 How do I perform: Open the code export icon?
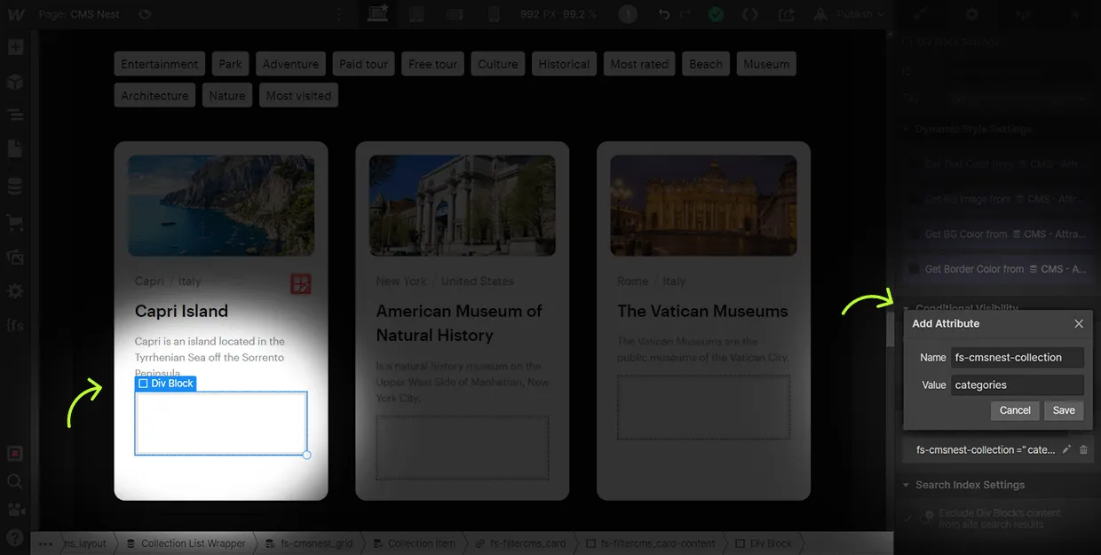pyautogui.click(x=750, y=14)
